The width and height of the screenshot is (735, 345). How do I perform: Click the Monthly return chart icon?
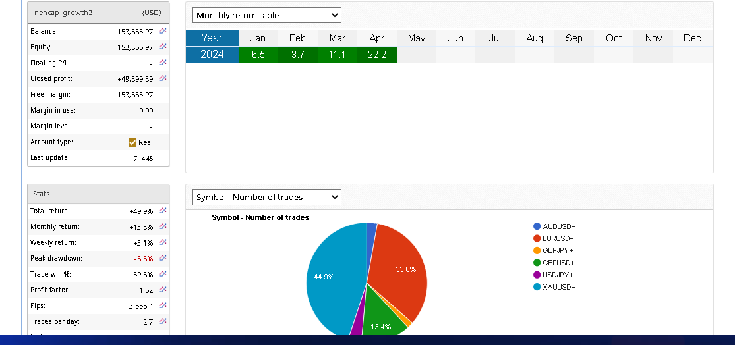click(163, 226)
